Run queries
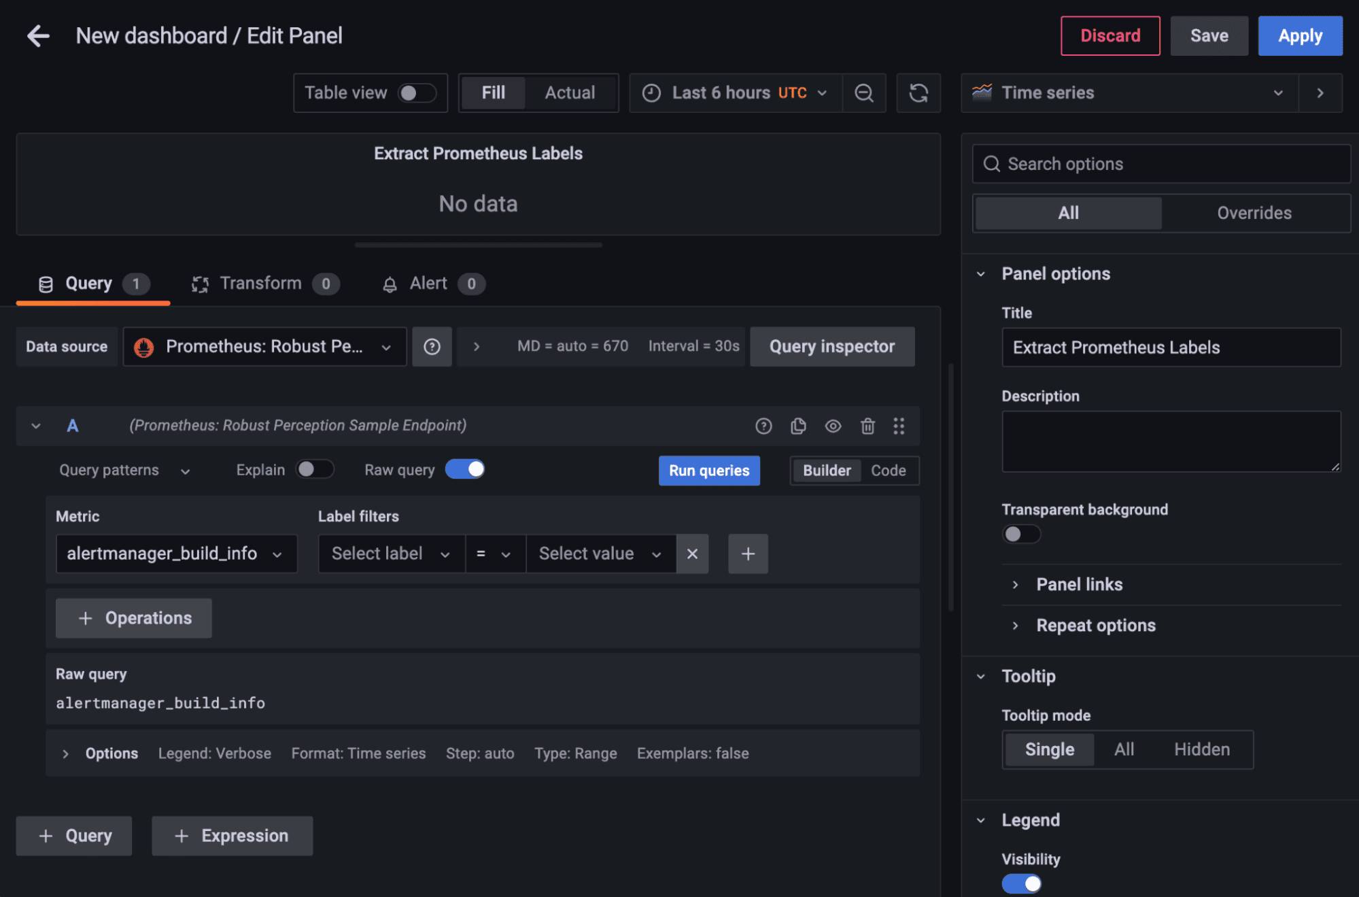 709,470
